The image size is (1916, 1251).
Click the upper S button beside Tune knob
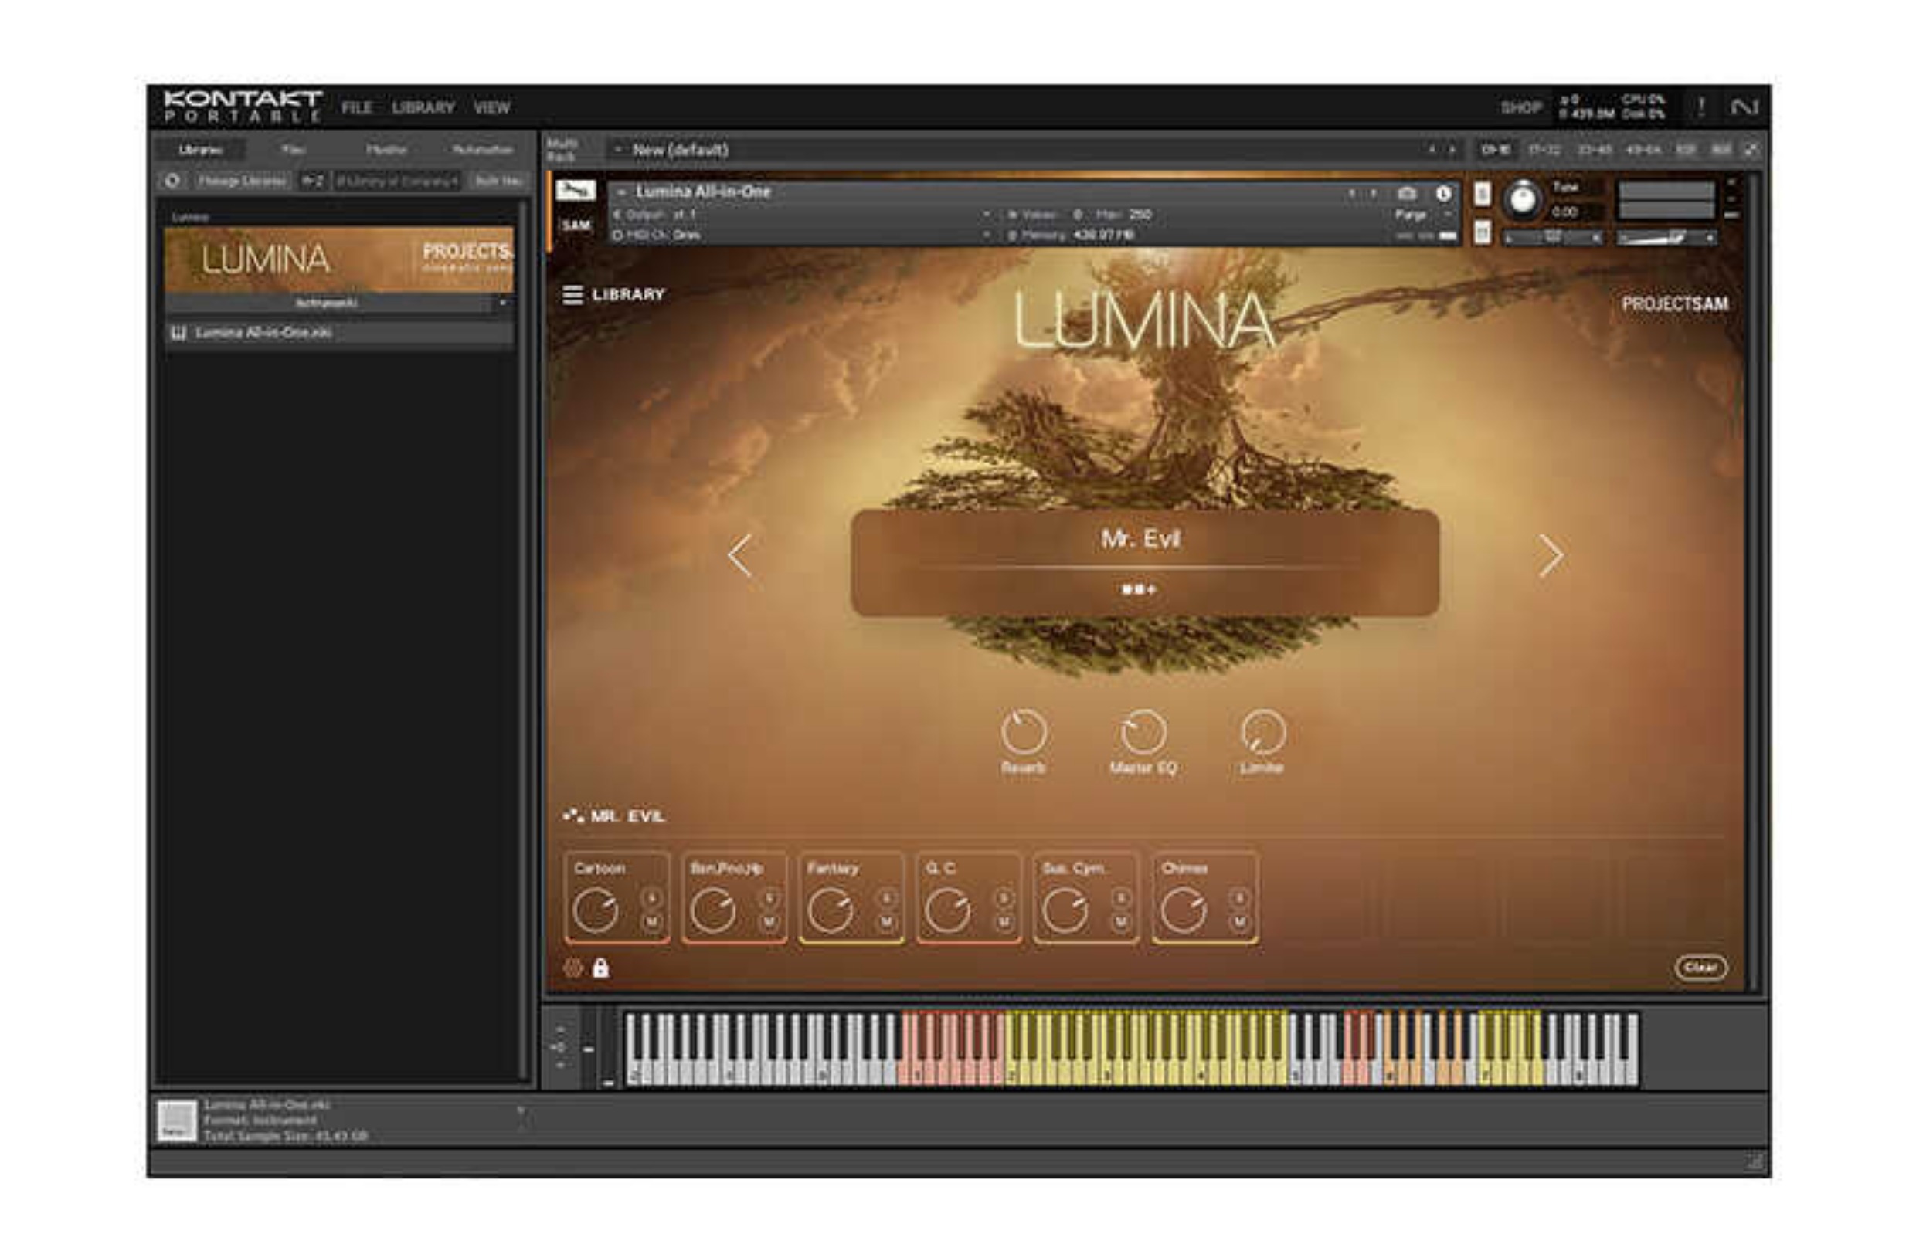1482,193
